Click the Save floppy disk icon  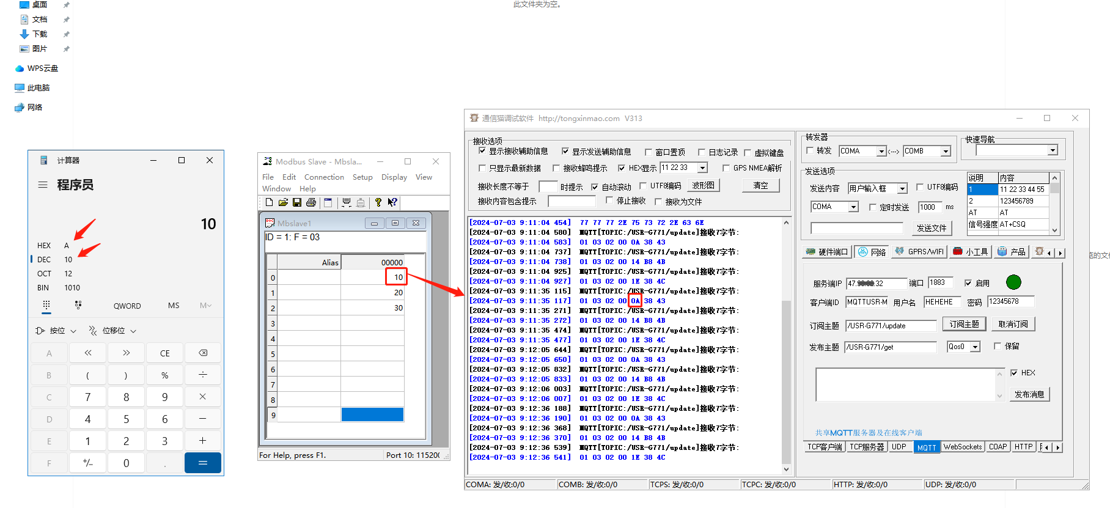pos(297,202)
